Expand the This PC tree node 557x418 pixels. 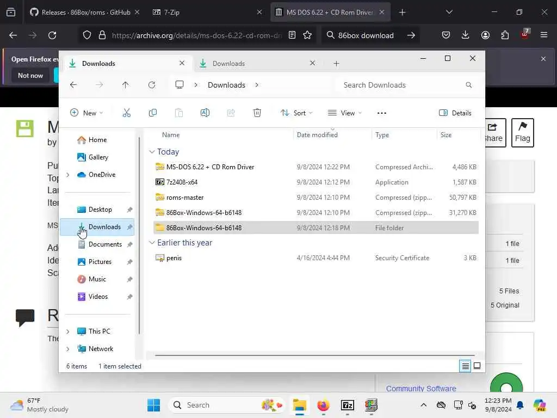coord(68,331)
